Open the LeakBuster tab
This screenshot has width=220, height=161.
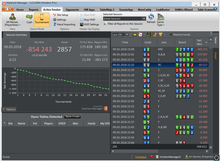tap(163, 10)
